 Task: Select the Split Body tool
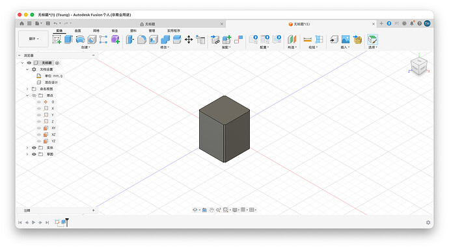click(x=177, y=39)
